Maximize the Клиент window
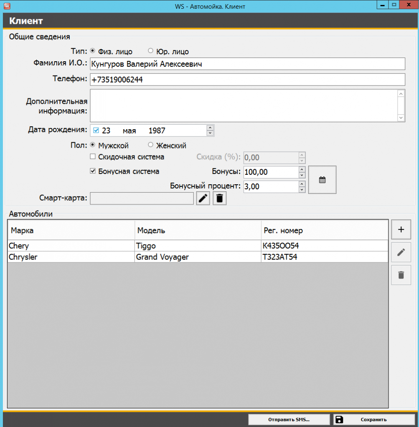The image size is (419, 427). pyautogui.click(x=394, y=5)
